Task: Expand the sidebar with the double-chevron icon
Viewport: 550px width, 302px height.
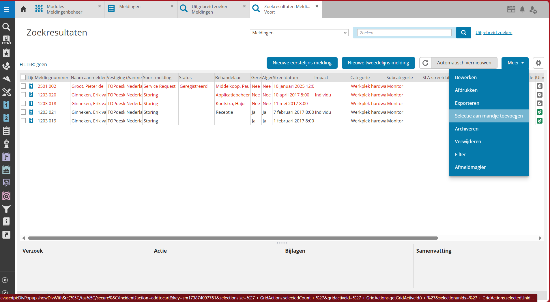Action: point(5,280)
